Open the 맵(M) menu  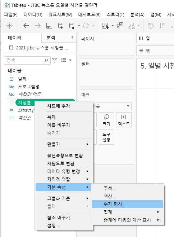pos(156,15)
